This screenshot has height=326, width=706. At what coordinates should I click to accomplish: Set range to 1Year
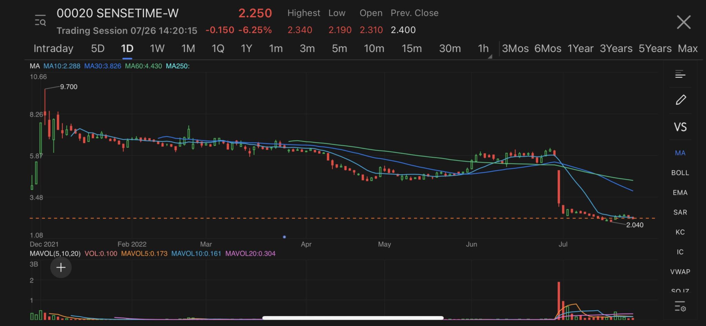(581, 49)
